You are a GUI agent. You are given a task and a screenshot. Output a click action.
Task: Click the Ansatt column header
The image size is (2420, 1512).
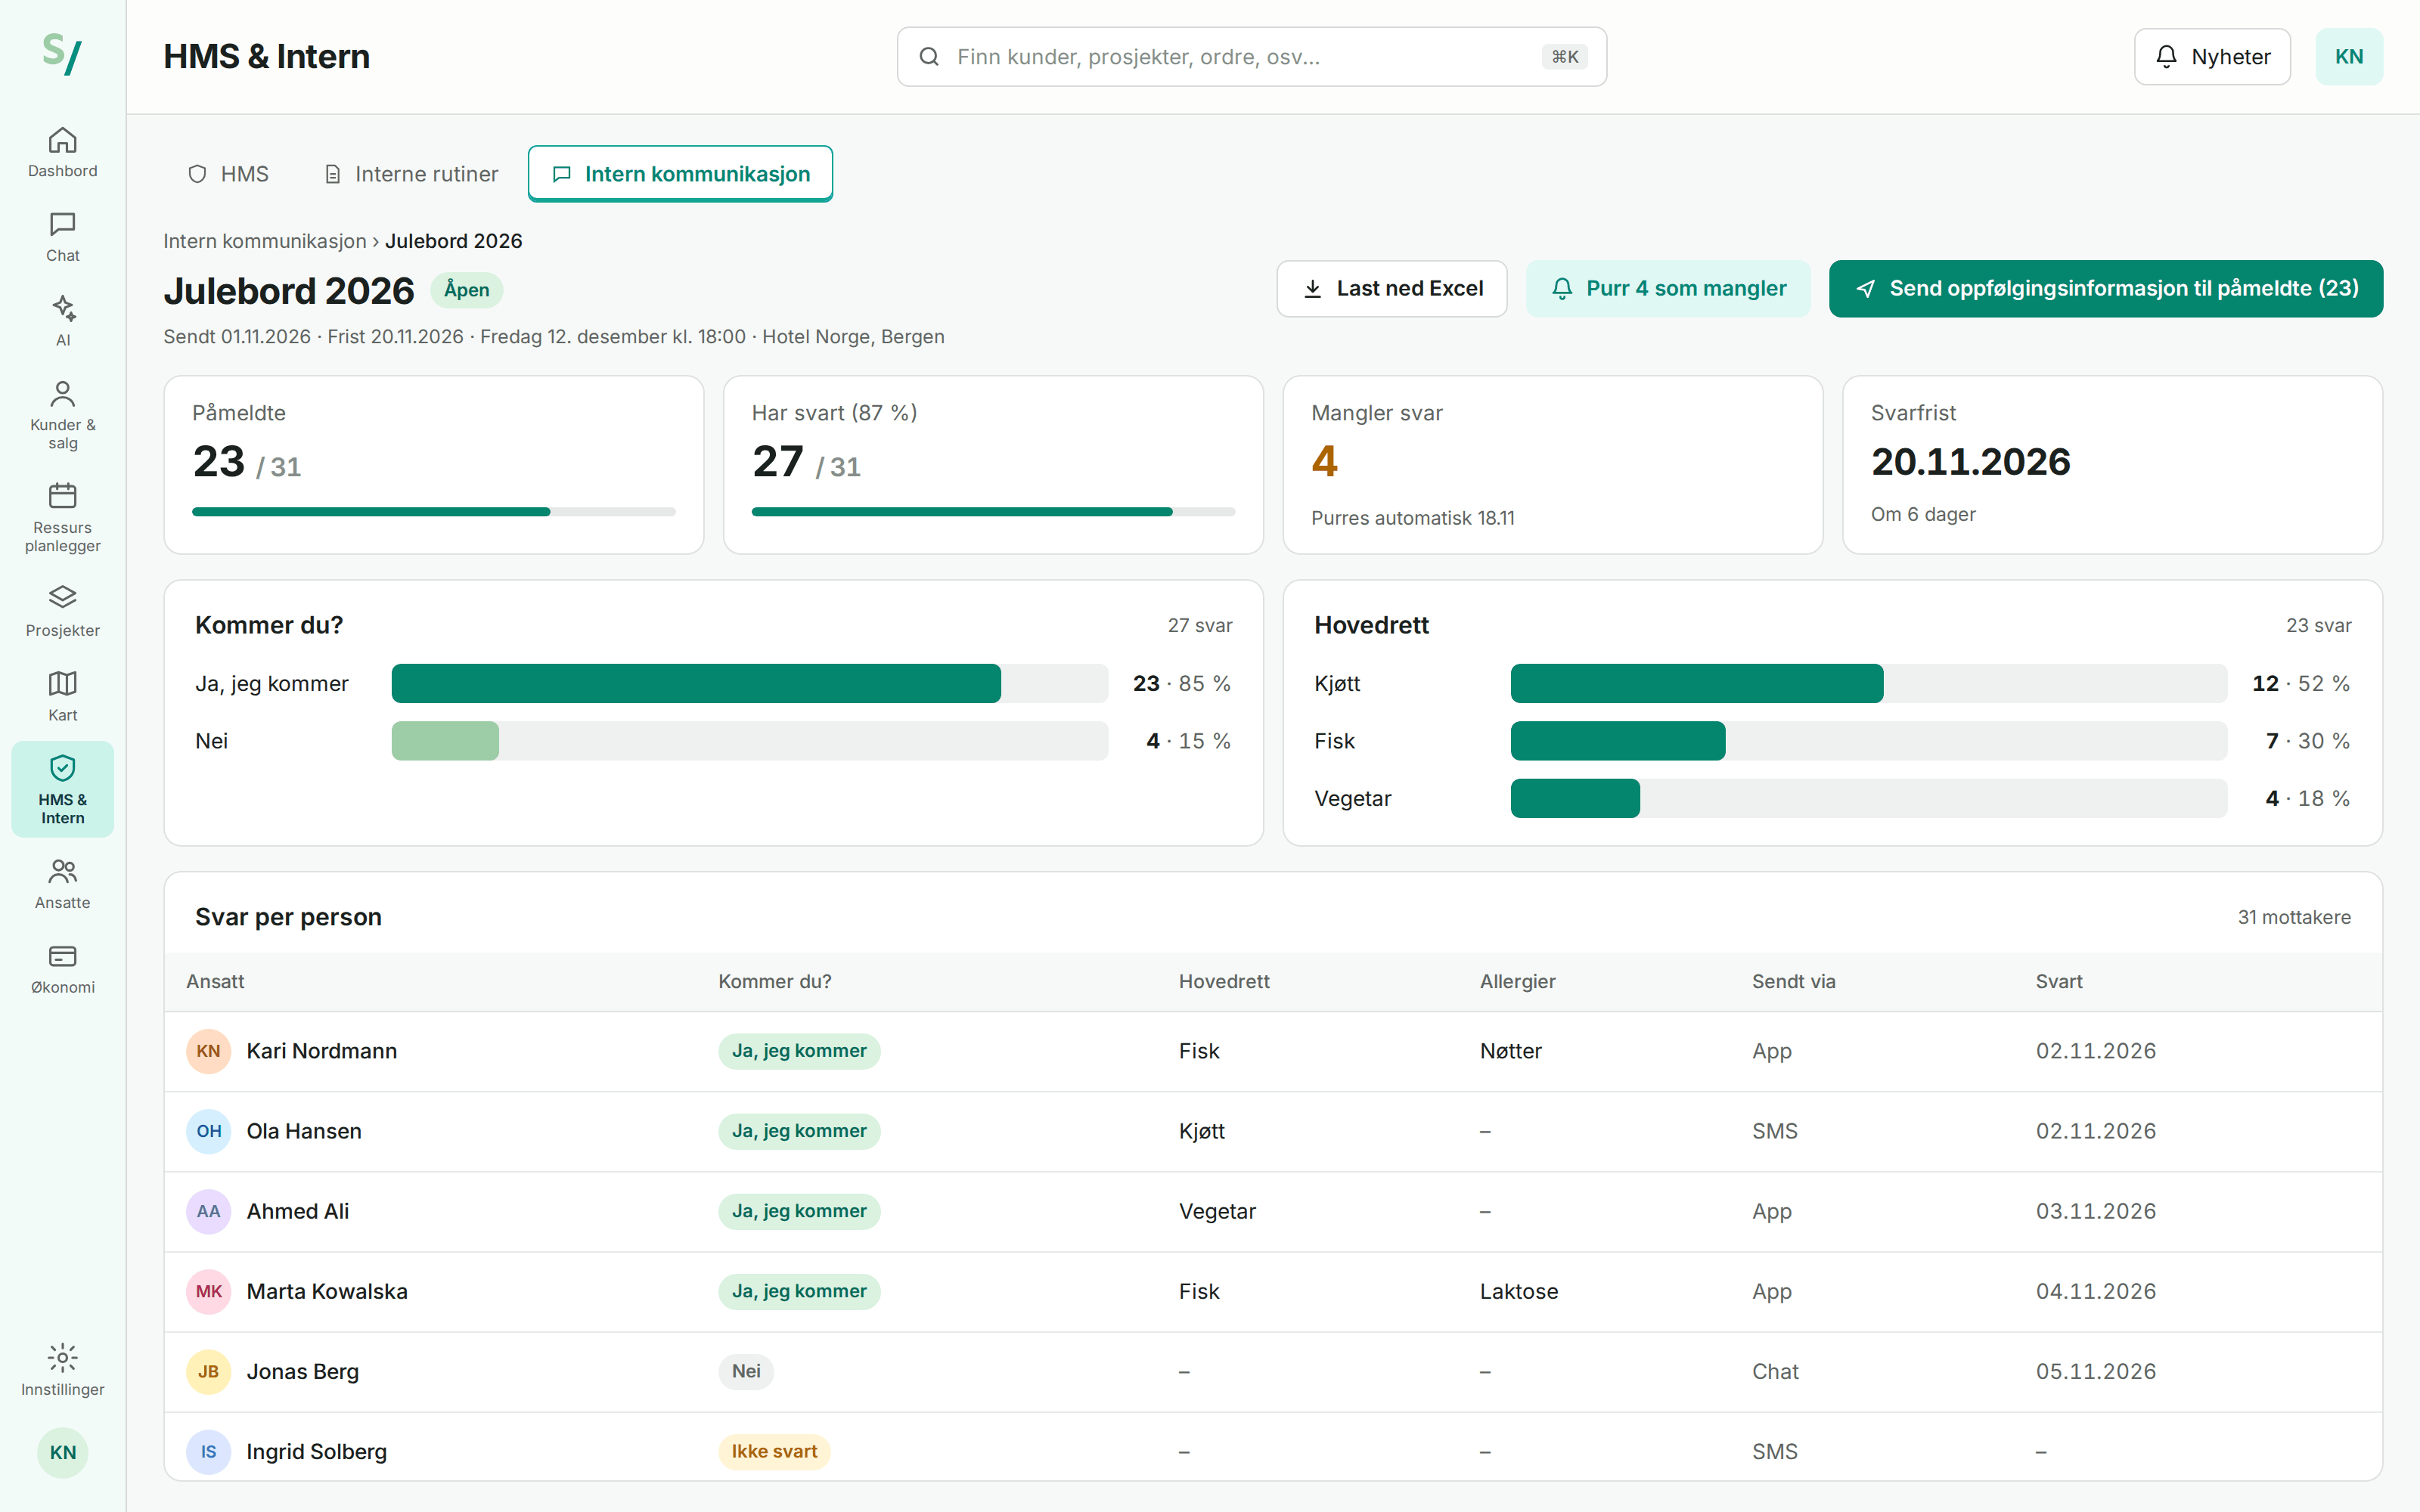[215, 982]
